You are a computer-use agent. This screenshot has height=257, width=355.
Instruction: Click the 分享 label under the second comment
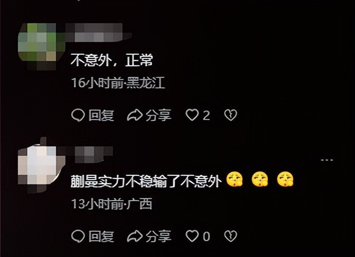click(x=158, y=236)
